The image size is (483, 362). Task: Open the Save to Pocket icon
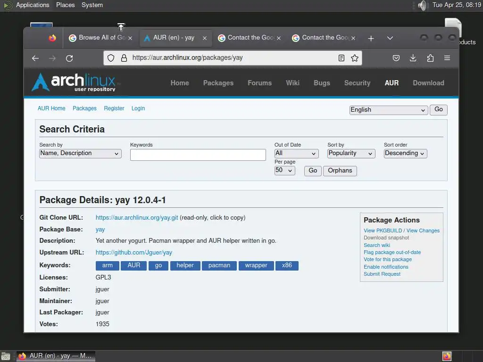[396, 58]
